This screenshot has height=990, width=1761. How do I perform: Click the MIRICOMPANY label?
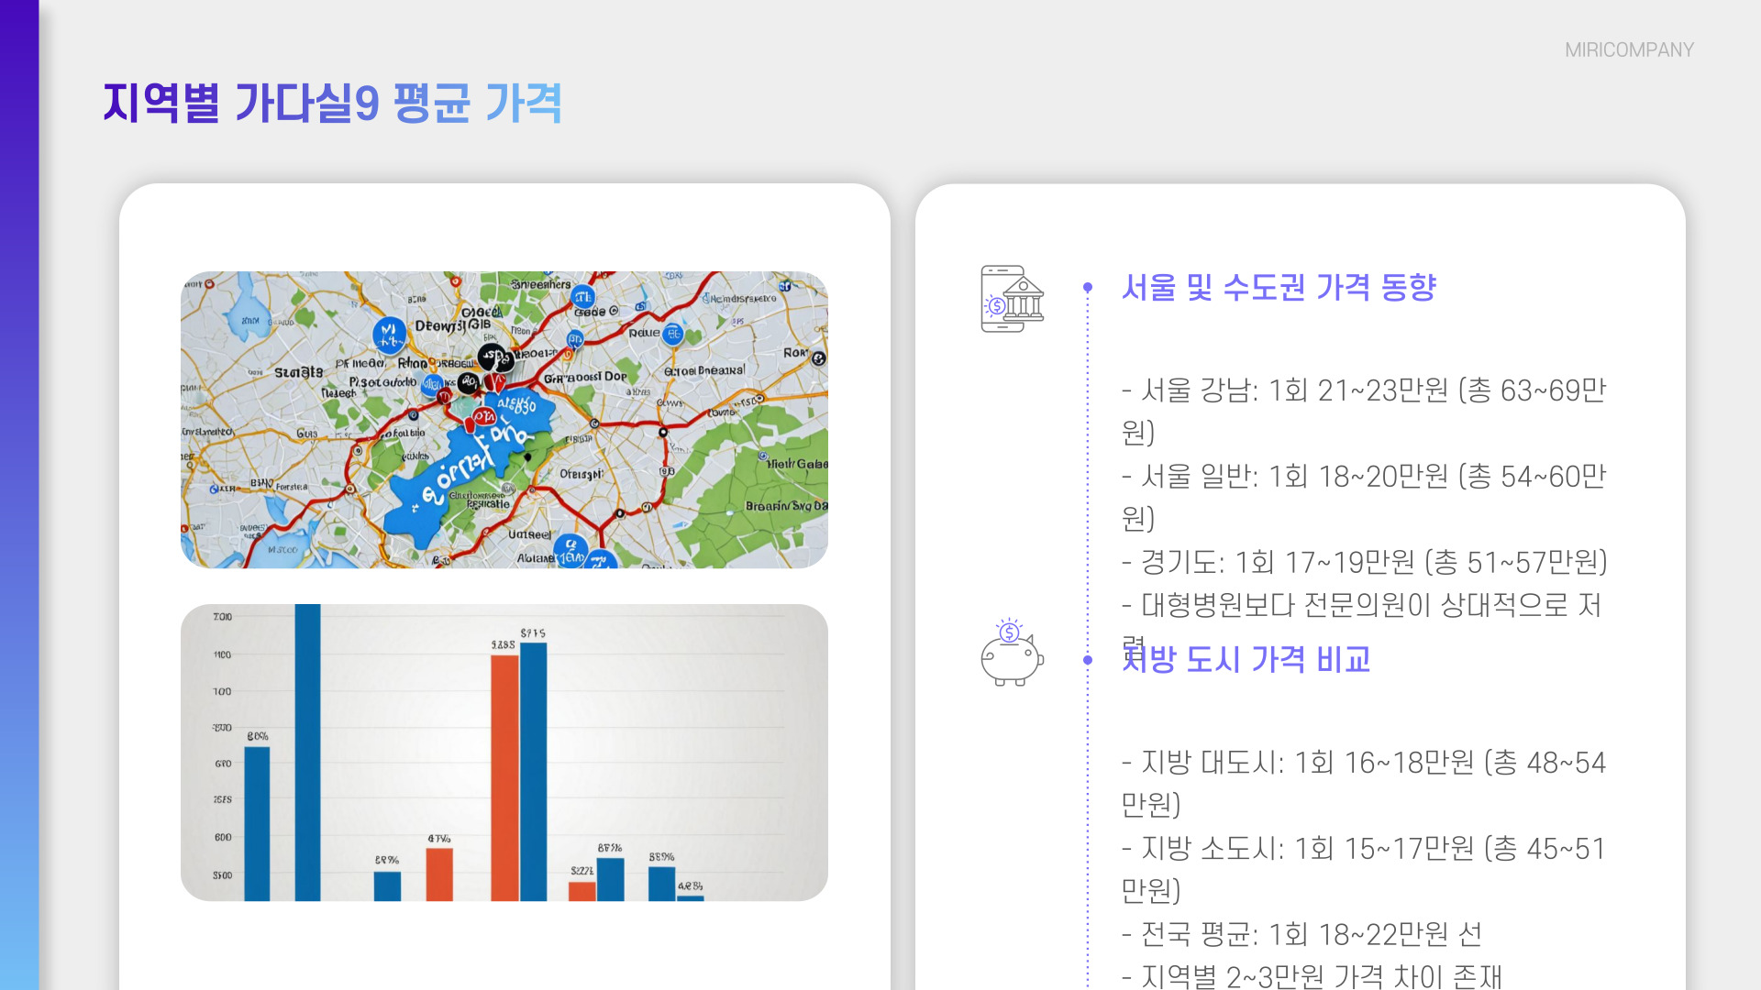1629,50
